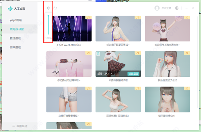Click music icon on 镂空蕾丝裙Get! card
201x132 pixels.
187,88
